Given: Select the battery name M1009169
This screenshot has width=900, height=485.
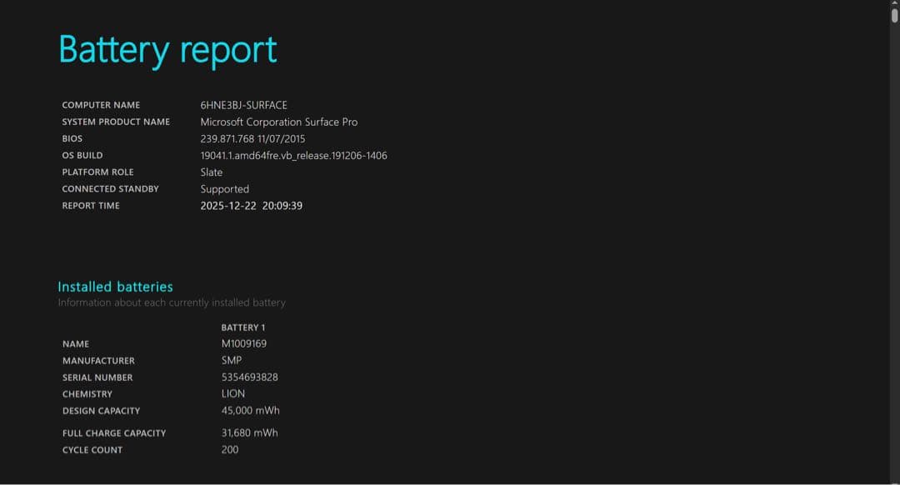Looking at the screenshot, I should [244, 343].
